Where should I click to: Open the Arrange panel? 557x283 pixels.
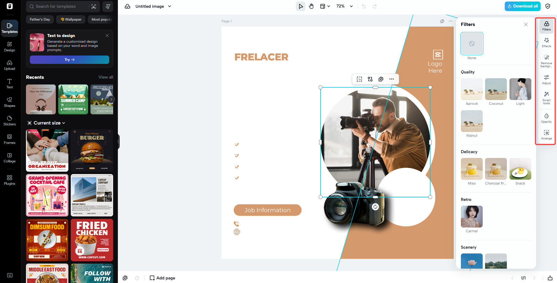tap(546, 135)
